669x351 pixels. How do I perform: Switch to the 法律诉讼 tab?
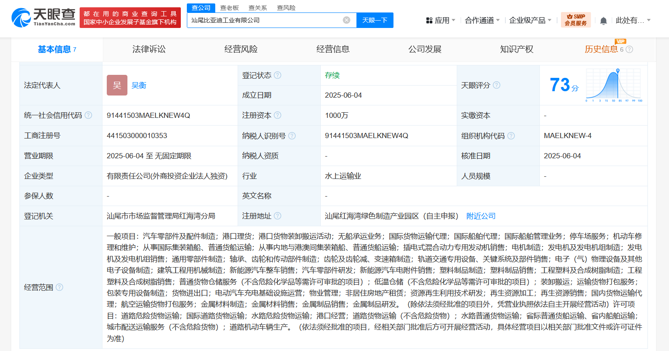(x=149, y=49)
